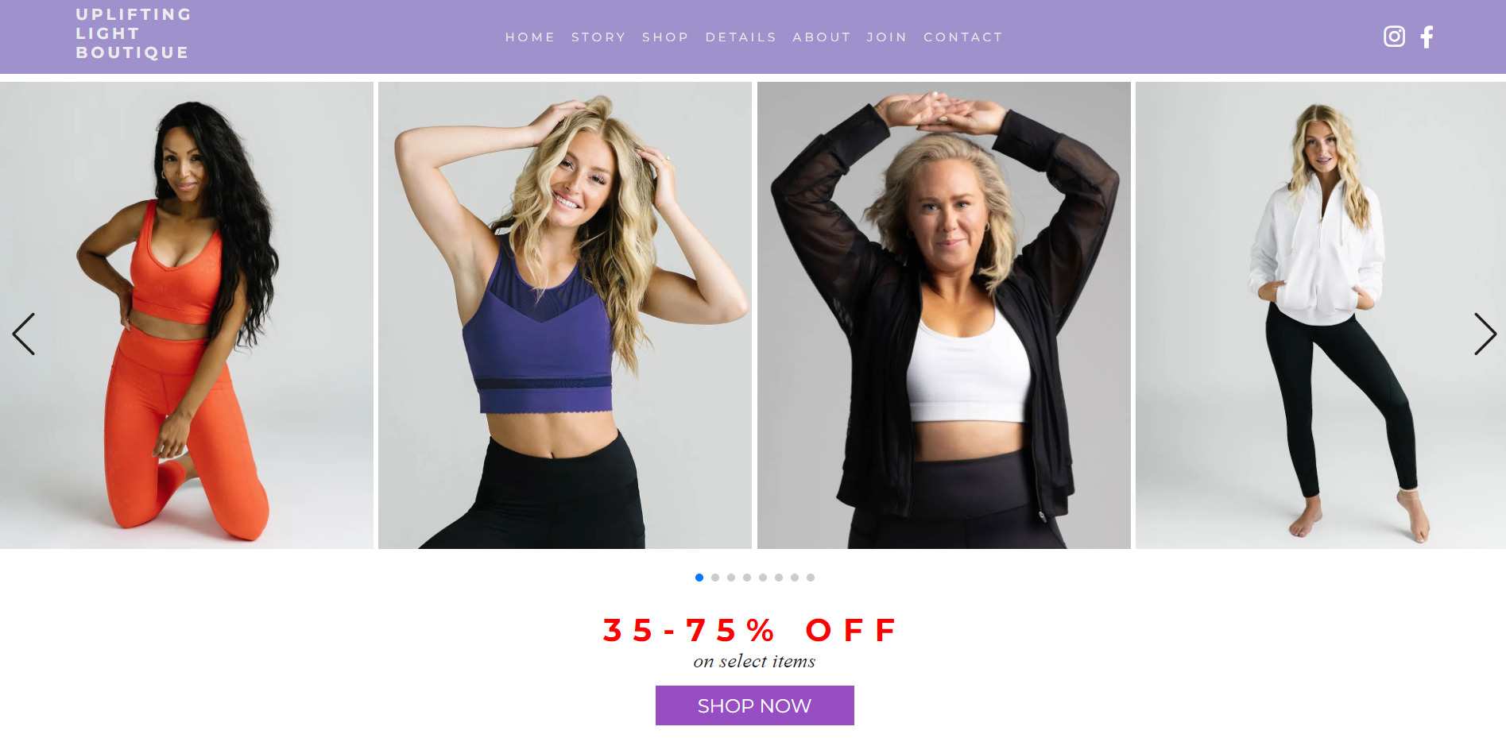Open the Shop menu item

click(x=665, y=37)
